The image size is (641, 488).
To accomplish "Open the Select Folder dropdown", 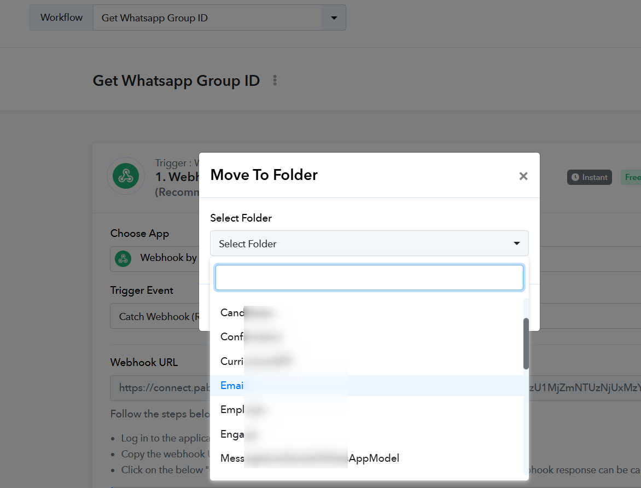I will point(369,243).
